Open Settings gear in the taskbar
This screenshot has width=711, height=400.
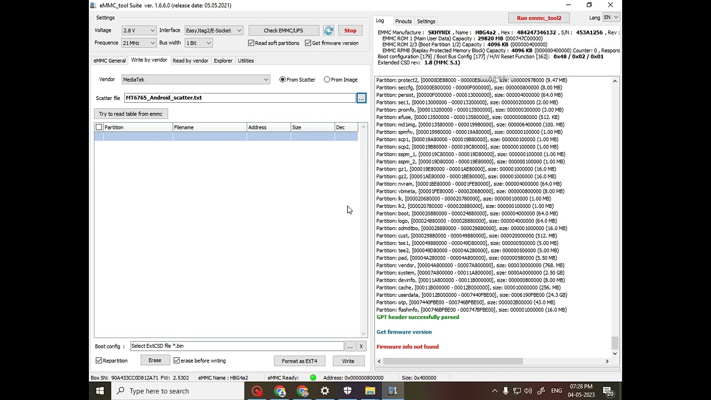tap(325, 391)
